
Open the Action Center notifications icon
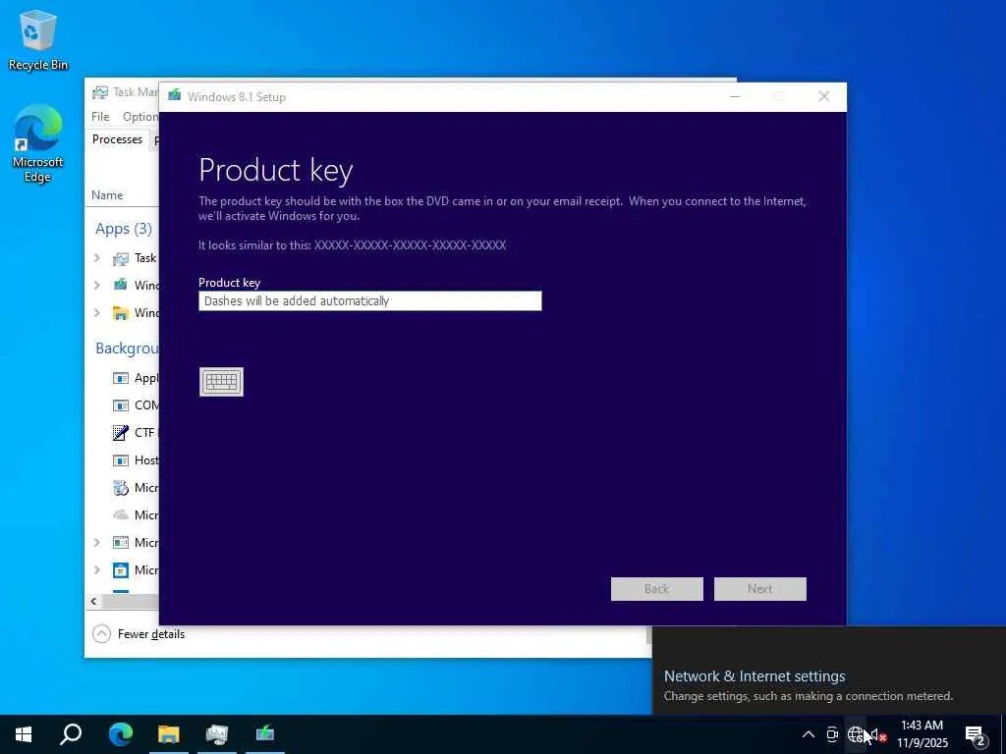tap(976, 735)
